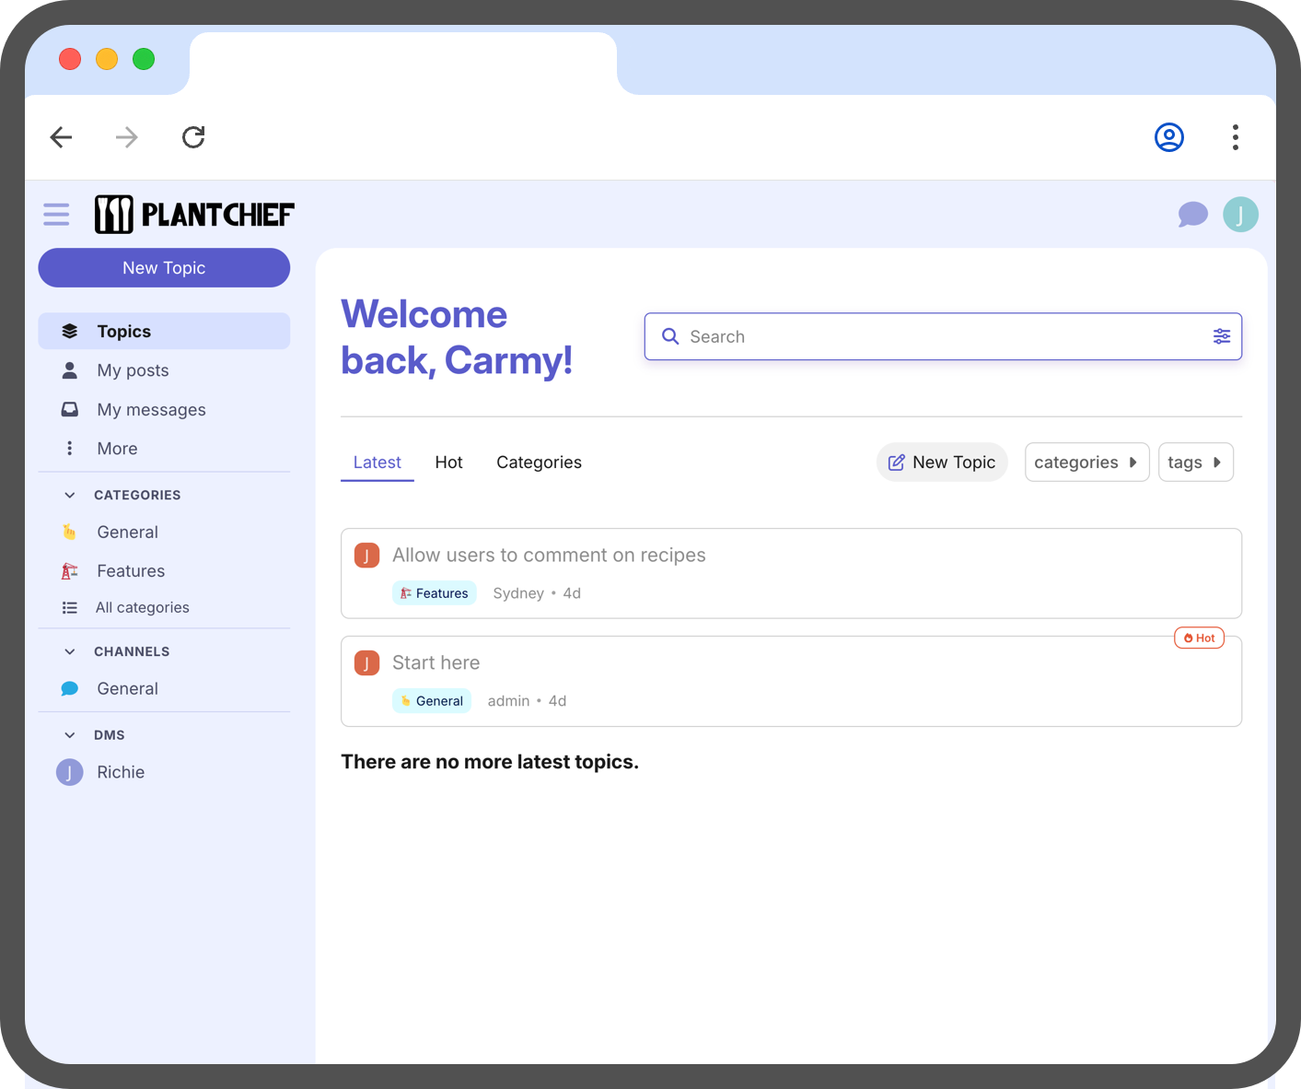Click into the Search input field
The image size is (1301, 1089).
point(939,336)
